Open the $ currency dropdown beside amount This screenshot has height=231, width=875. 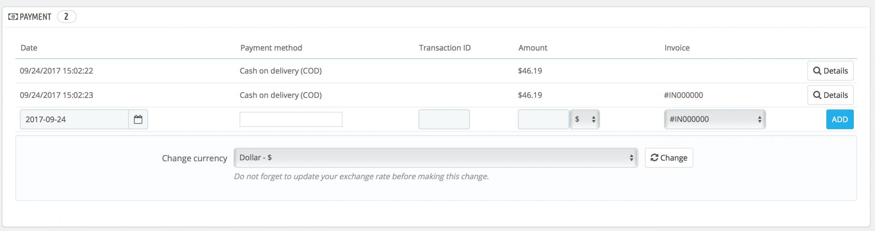(585, 119)
